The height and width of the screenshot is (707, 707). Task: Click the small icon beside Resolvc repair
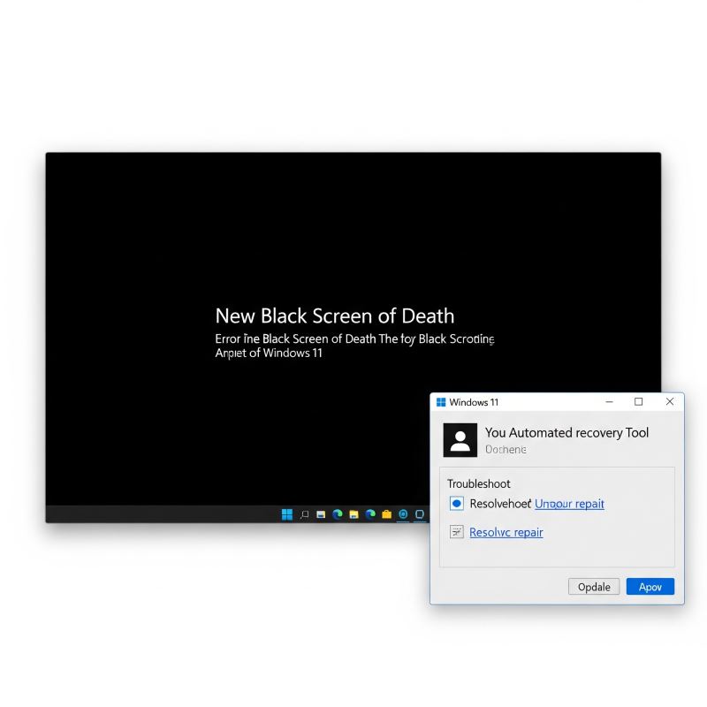pos(457,532)
